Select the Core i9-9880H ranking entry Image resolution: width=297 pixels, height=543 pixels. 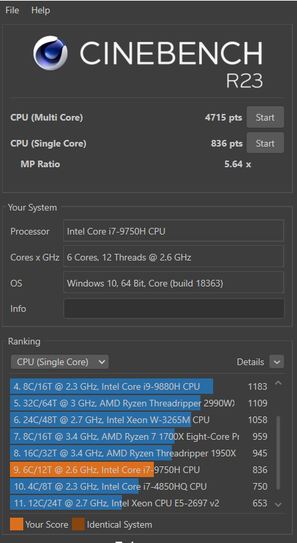coord(139,386)
